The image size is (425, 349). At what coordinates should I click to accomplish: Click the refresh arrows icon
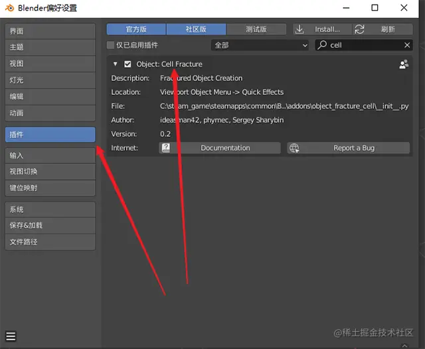click(359, 29)
